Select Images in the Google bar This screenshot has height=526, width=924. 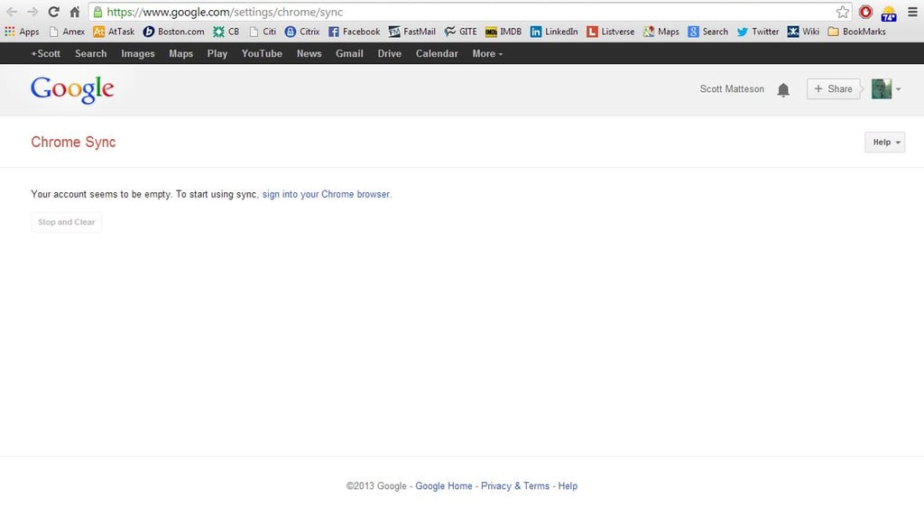point(138,53)
